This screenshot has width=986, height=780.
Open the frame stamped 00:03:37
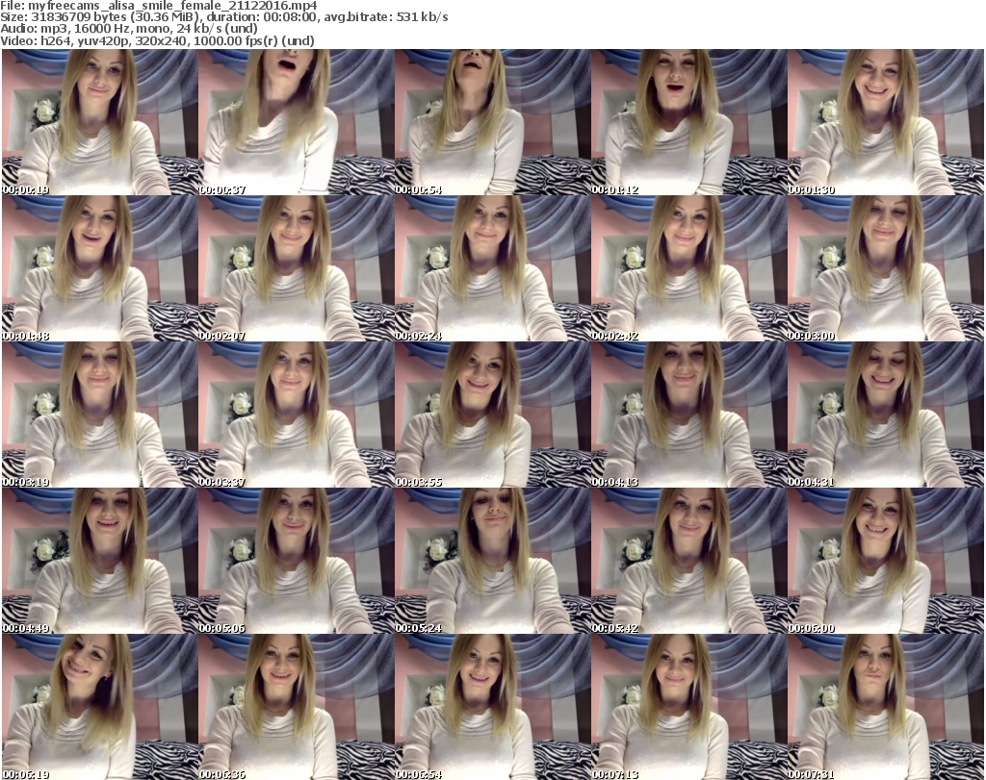click(x=297, y=415)
